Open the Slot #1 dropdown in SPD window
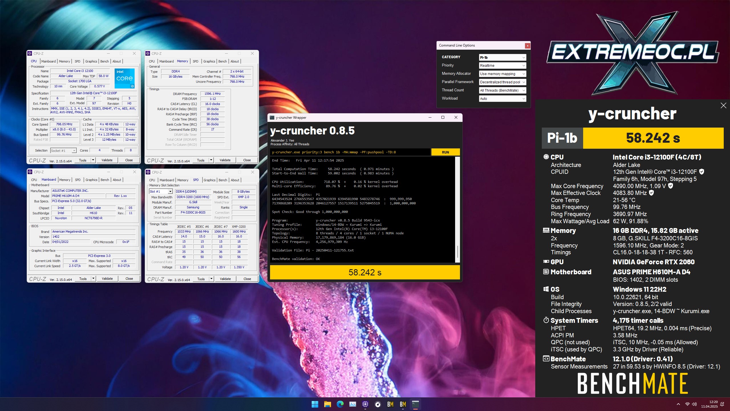Screen dimensions: 730x411 [x=161, y=192]
